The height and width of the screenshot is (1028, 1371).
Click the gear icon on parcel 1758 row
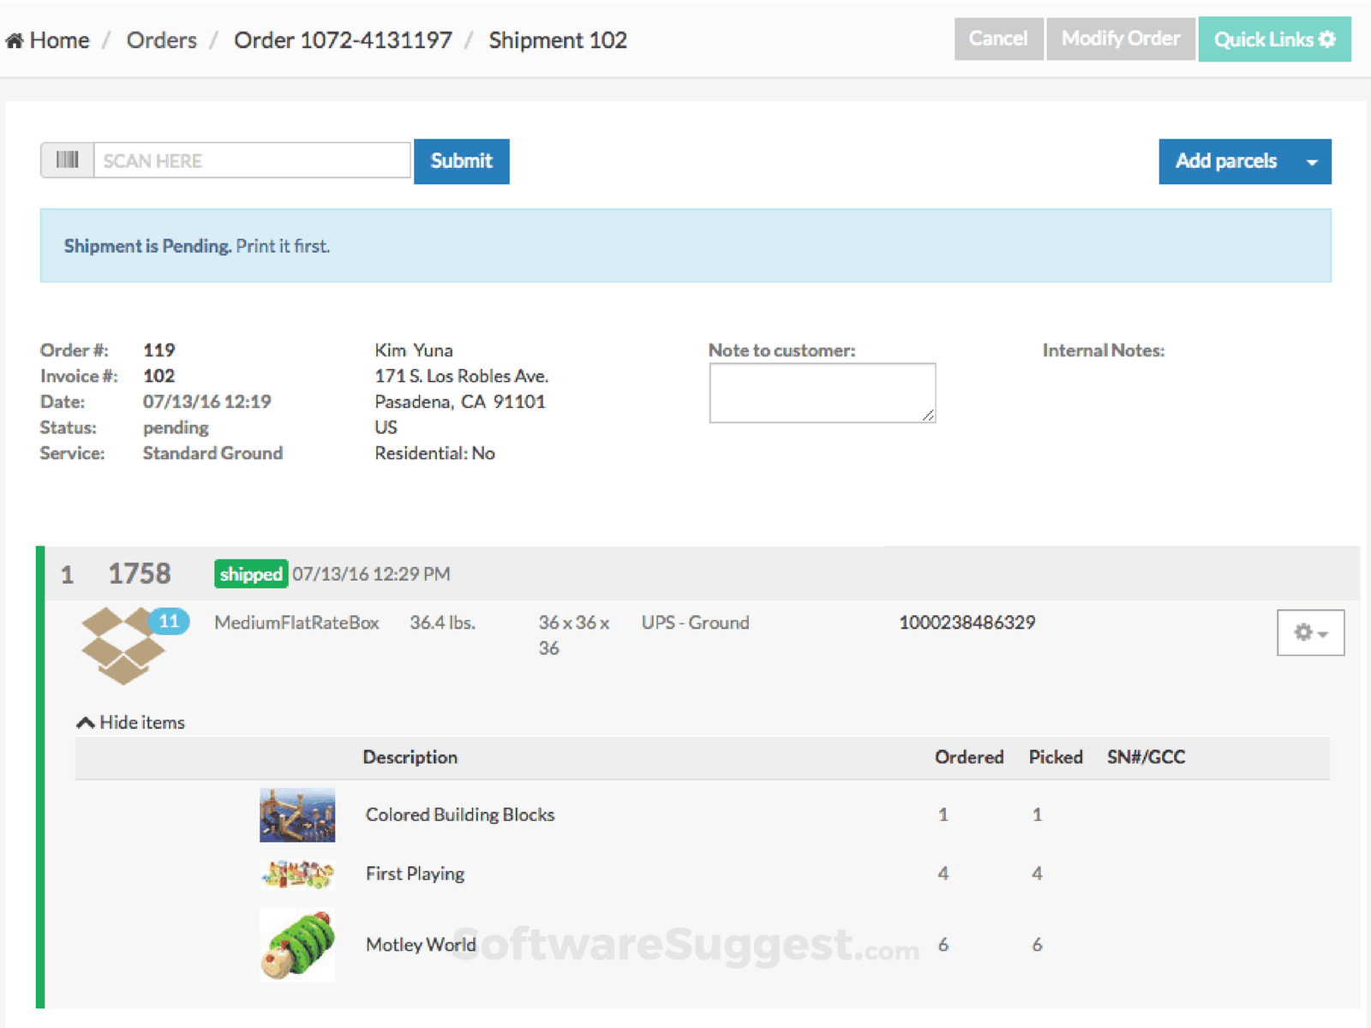1302,633
